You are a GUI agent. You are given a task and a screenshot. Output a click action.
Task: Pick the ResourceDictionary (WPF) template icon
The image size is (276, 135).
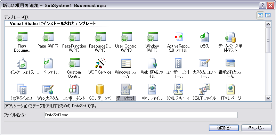point(100,37)
